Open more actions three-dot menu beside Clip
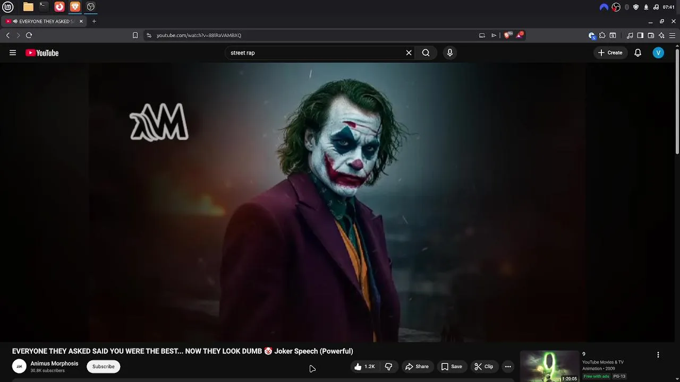This screenshot has width=680, height=382. (508, 367)
